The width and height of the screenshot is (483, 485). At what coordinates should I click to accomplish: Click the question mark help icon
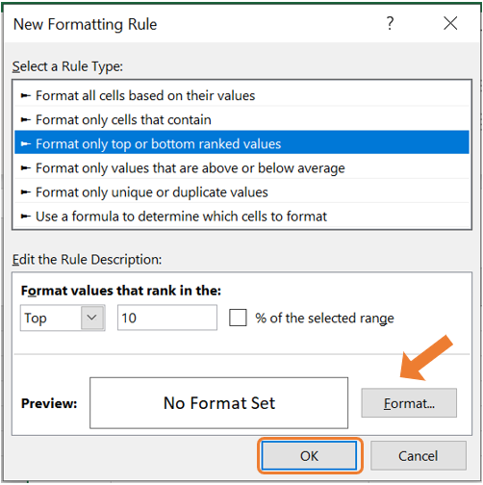[390, 23]
